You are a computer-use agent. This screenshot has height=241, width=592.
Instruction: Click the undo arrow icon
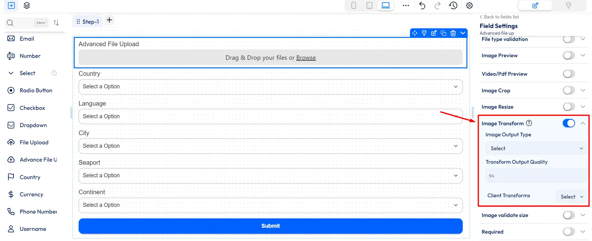click(422, 6)
